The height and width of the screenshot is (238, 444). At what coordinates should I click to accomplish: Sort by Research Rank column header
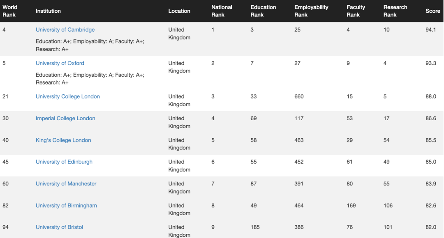pyautogui.click(x=395, y=11)
